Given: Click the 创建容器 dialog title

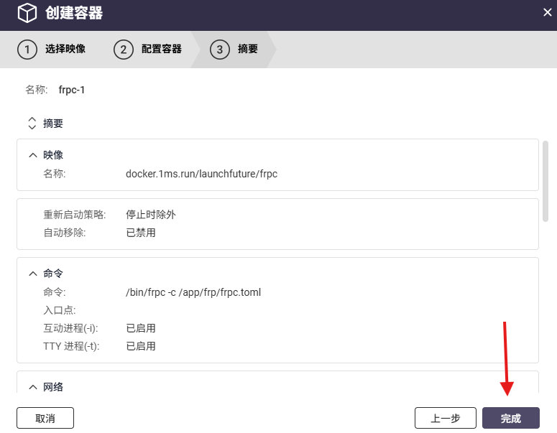Looking at the screenshot, I should (74, 13).
